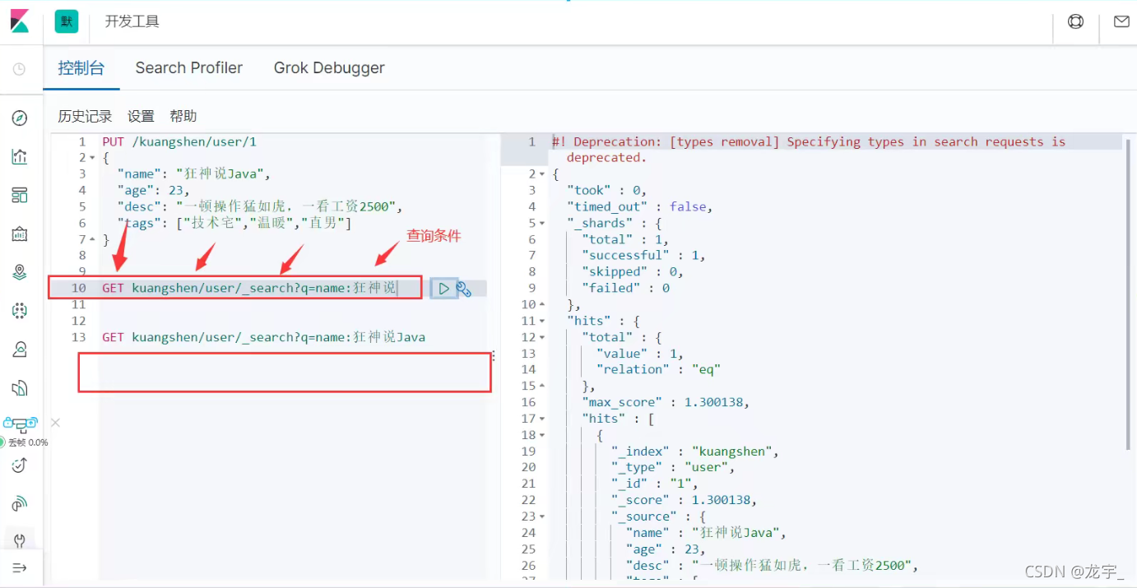Collapse "hits" fold at response line 11

(541, 321)
